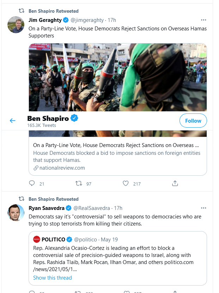The height and width of the screenshot is (293, 219).
Task: Click 'Show this thread' link
Action: click(53, 278)
